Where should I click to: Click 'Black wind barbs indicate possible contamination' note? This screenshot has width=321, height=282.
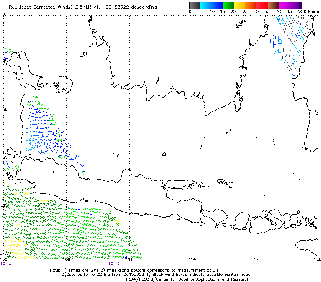pyautogui.click(x=203, y=275)
